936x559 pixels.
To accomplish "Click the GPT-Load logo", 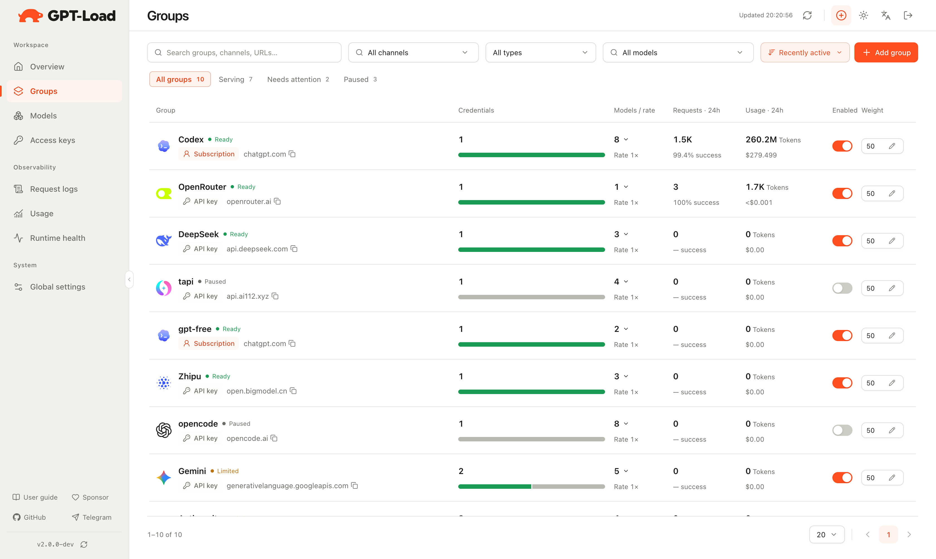I will coord(67,16).
